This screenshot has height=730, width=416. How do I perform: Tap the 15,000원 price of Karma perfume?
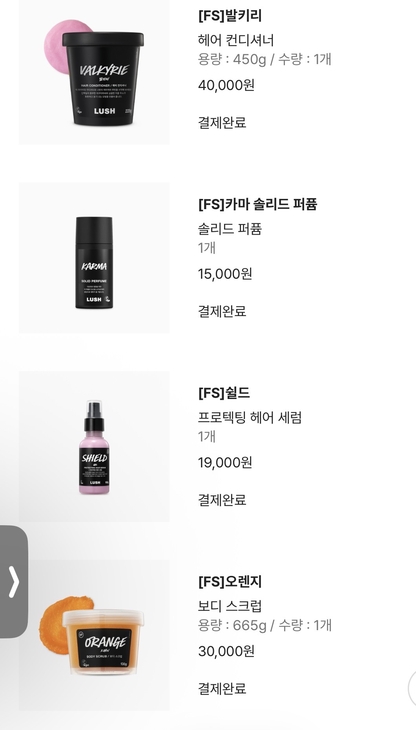[225, 274]
